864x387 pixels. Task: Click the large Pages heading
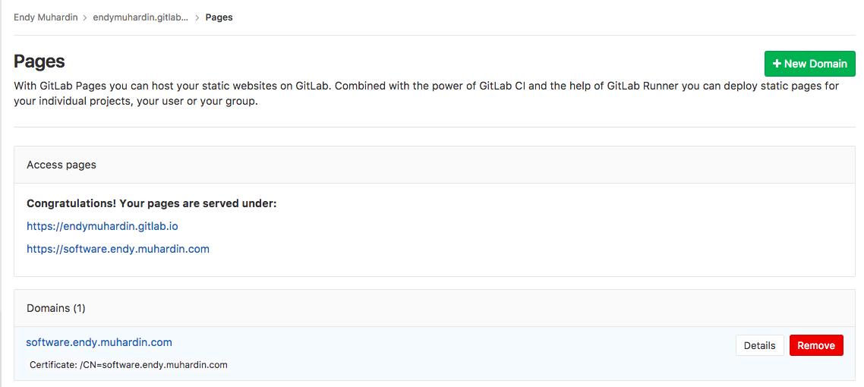(x=39, y=61)
